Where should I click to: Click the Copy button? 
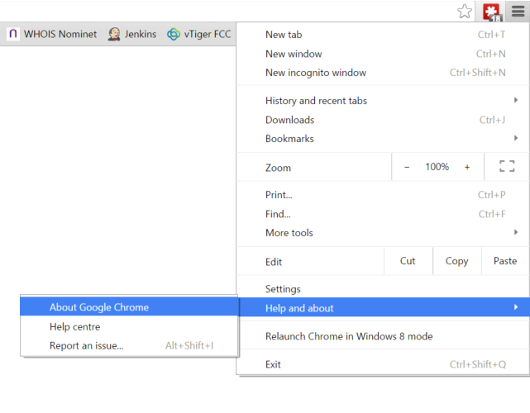(456, 261)
